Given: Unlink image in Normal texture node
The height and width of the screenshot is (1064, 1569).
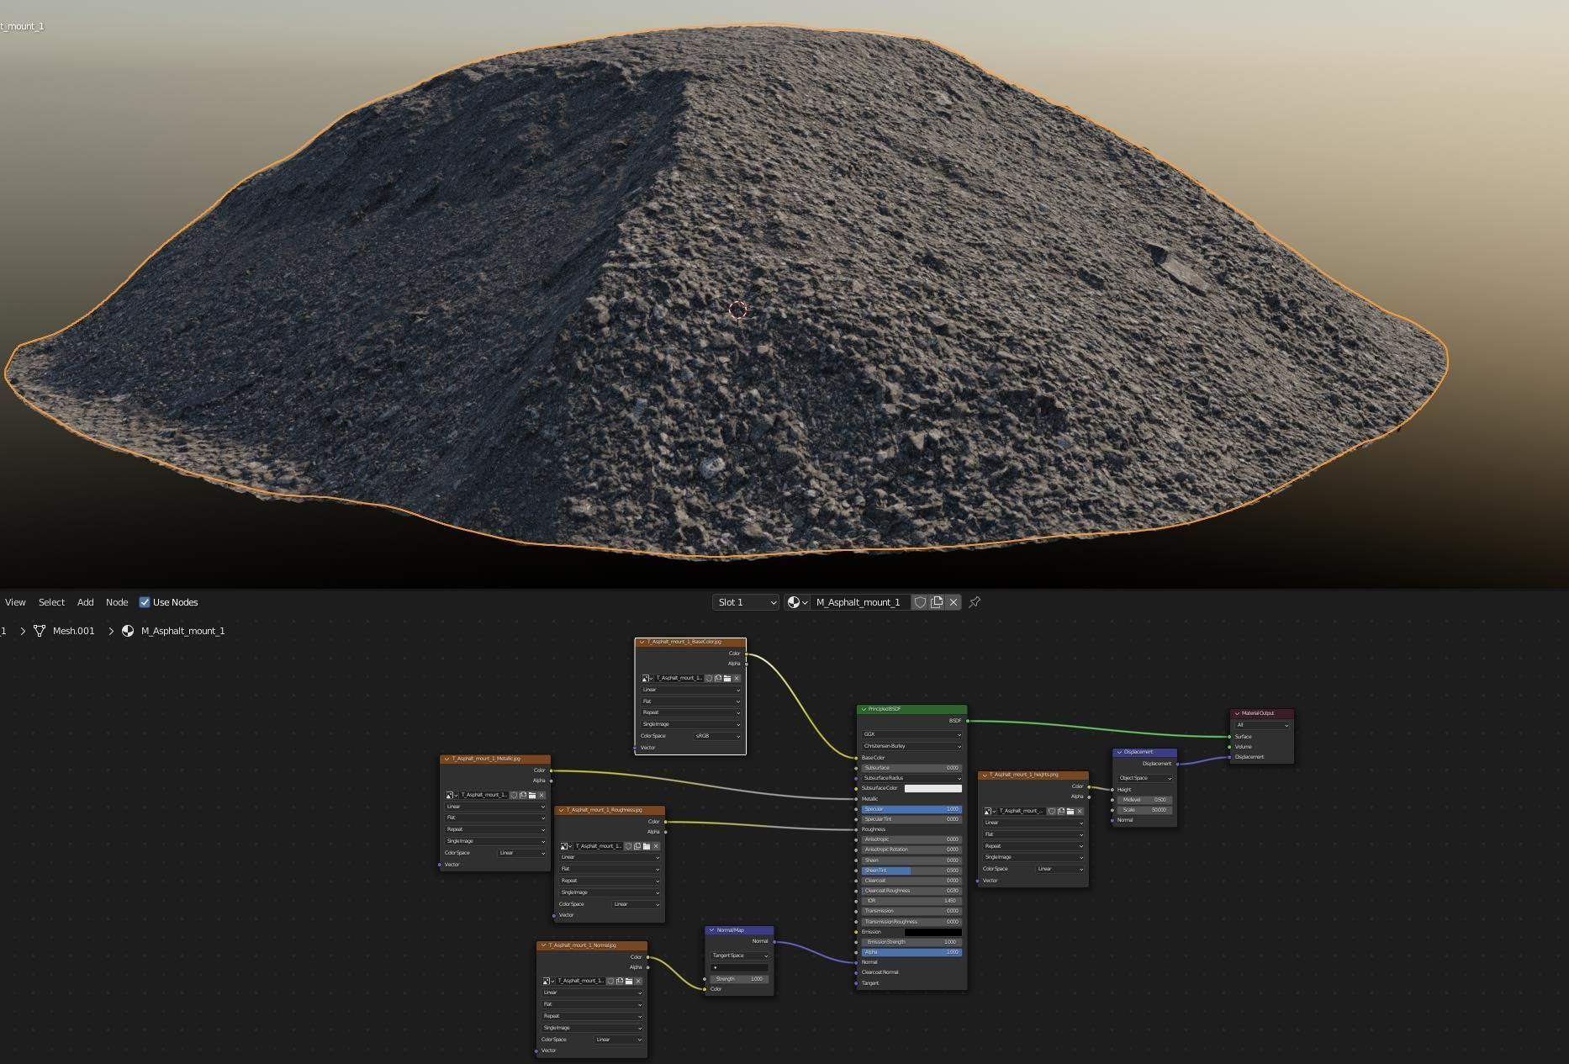Looking at the screenshot, I should (638, 981).
